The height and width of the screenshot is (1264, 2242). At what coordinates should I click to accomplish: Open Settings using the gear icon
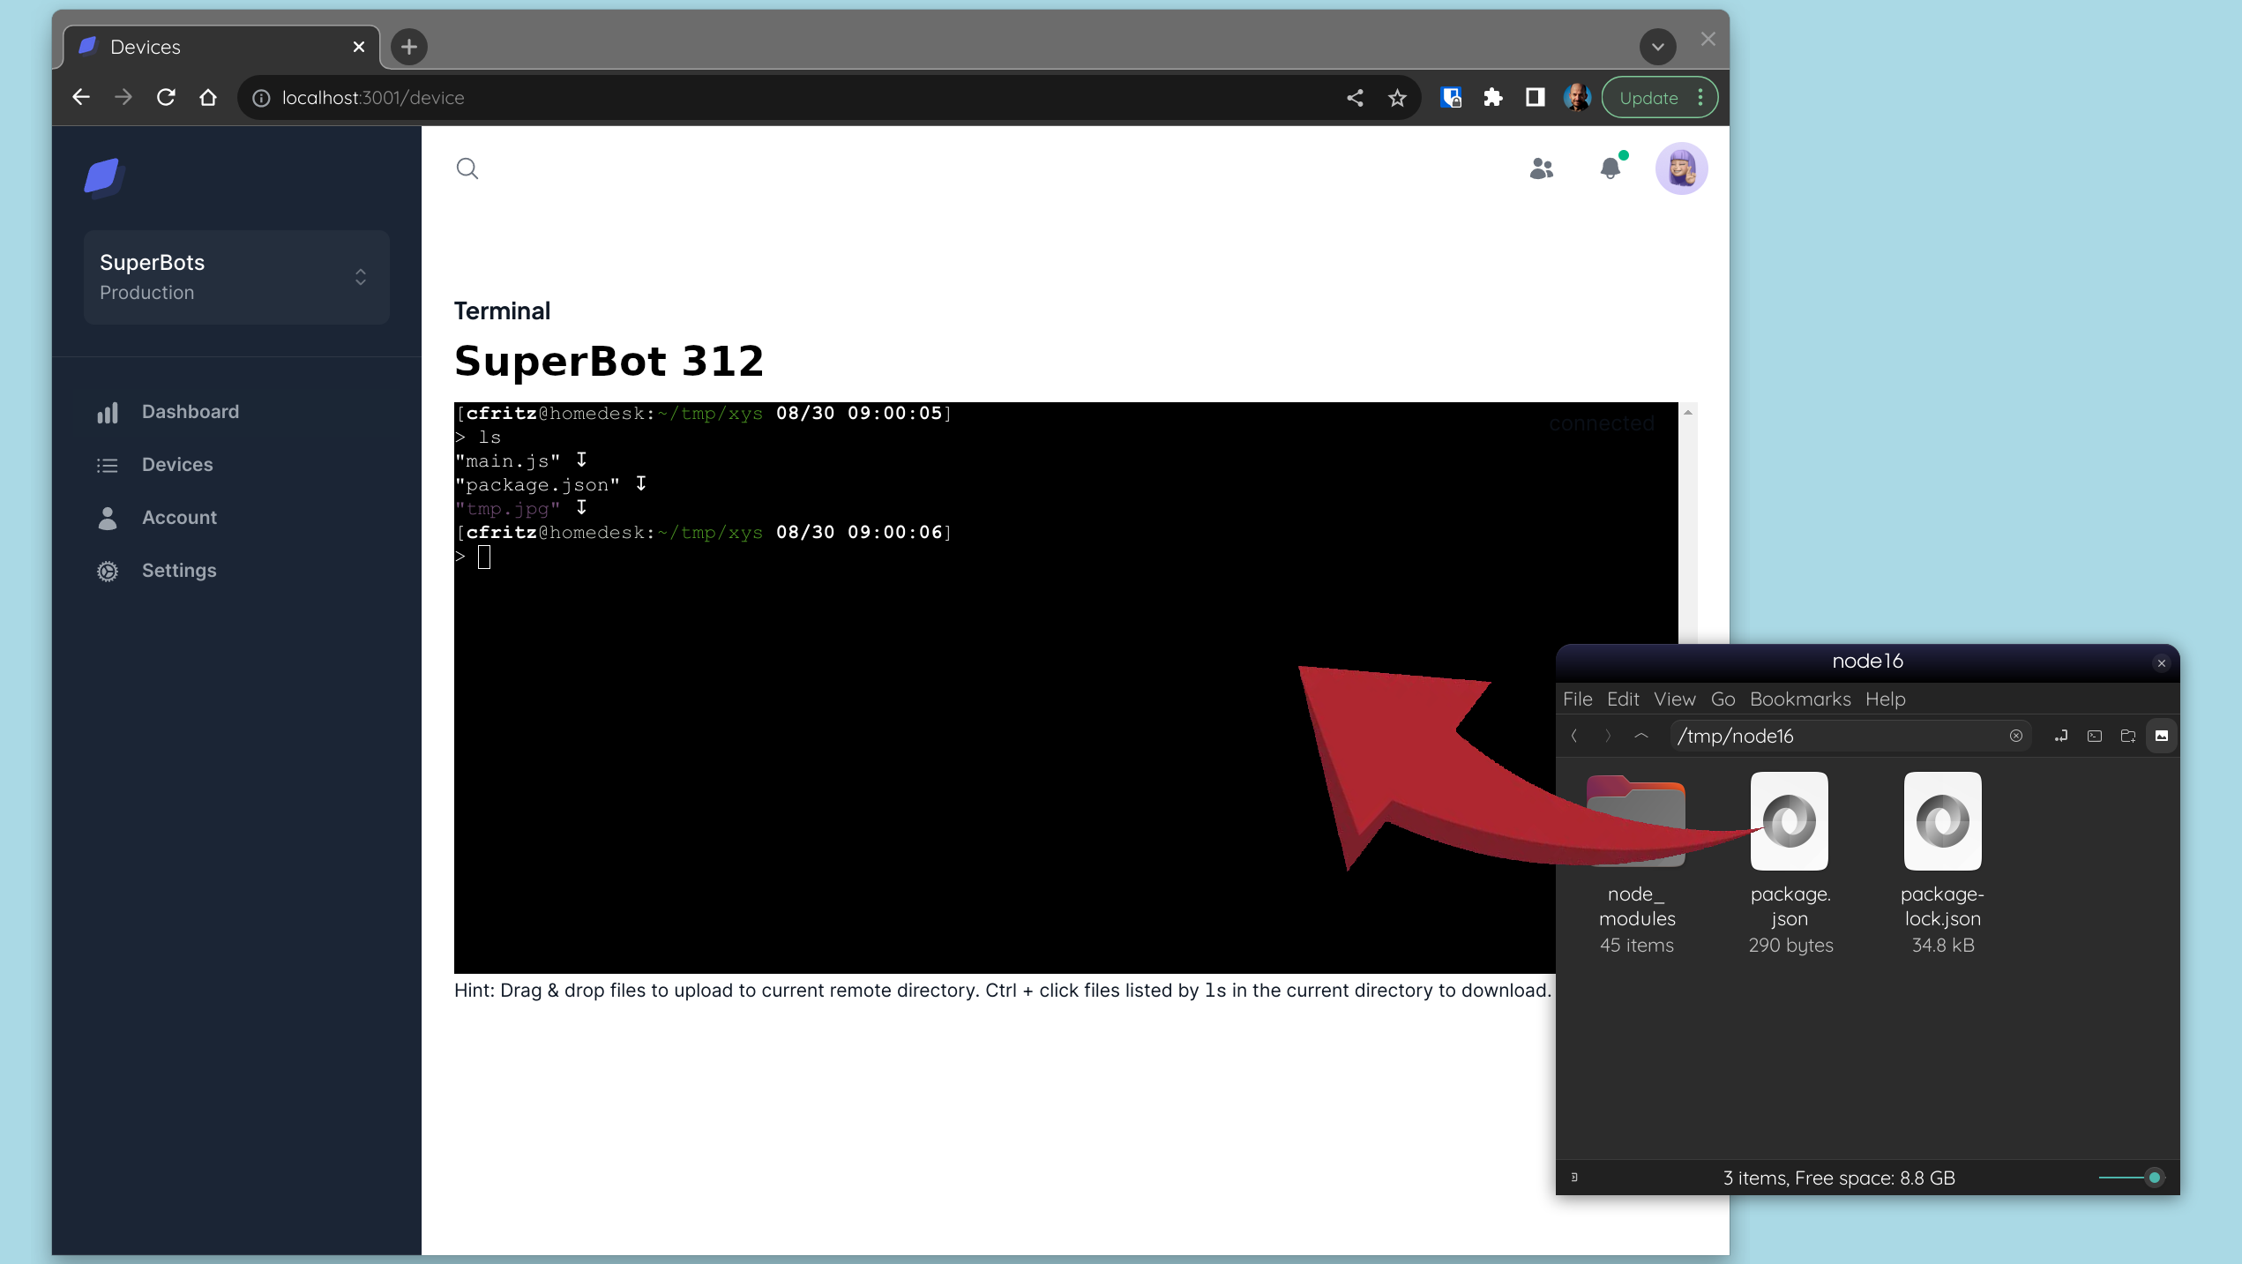[108, 571]
